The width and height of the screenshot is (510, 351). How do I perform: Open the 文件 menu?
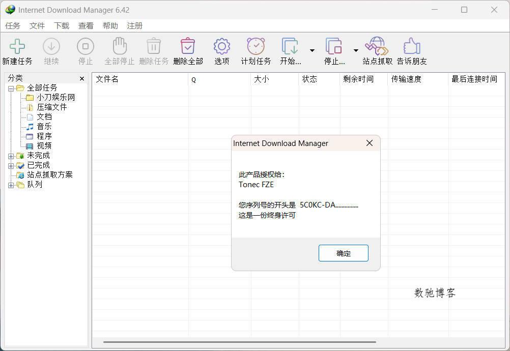[x=37, y=25]
